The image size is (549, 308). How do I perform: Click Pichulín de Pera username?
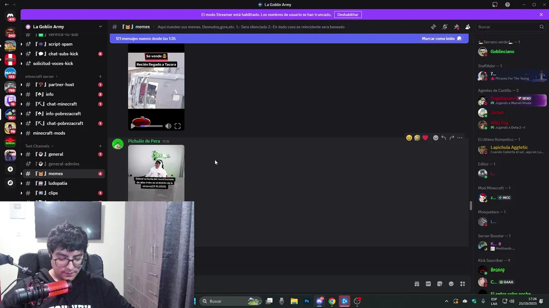[144, 141]
